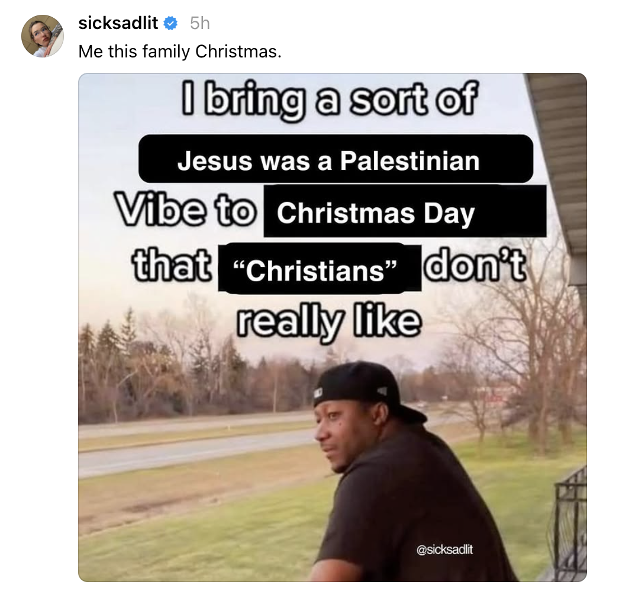Select the "Me this family Christmas." caption
The height and width of the screenshot is (604, 632).
tap(180, 52)
